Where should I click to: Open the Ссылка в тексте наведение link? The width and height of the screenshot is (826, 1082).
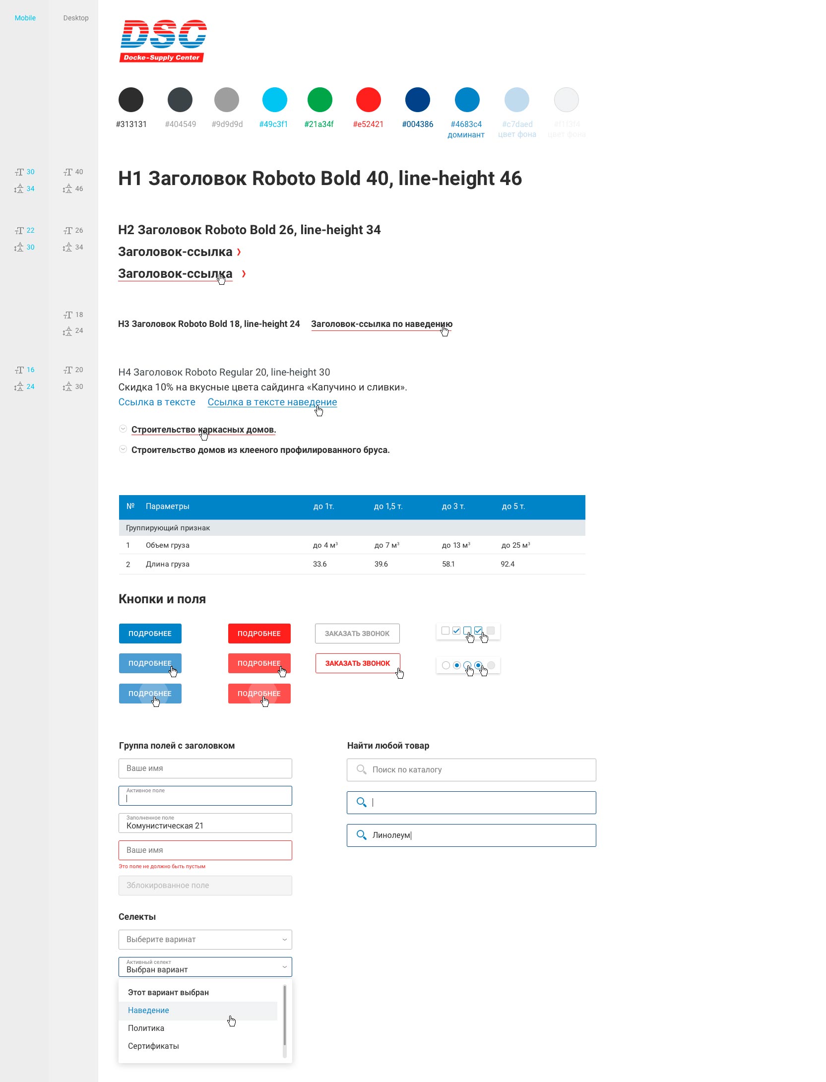[272, 402]
